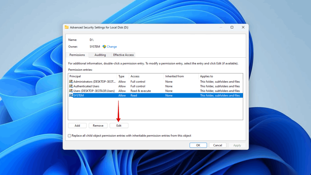Screen dimensions: 311x175
Task: Open the Effective Access tab
Action: coord(123,55)
